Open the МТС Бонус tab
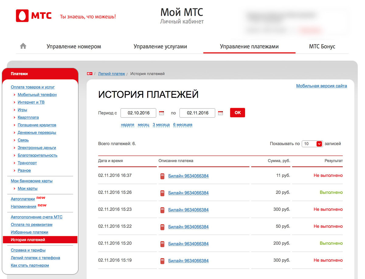Viewport: 365px width, 279px height. 322,46
